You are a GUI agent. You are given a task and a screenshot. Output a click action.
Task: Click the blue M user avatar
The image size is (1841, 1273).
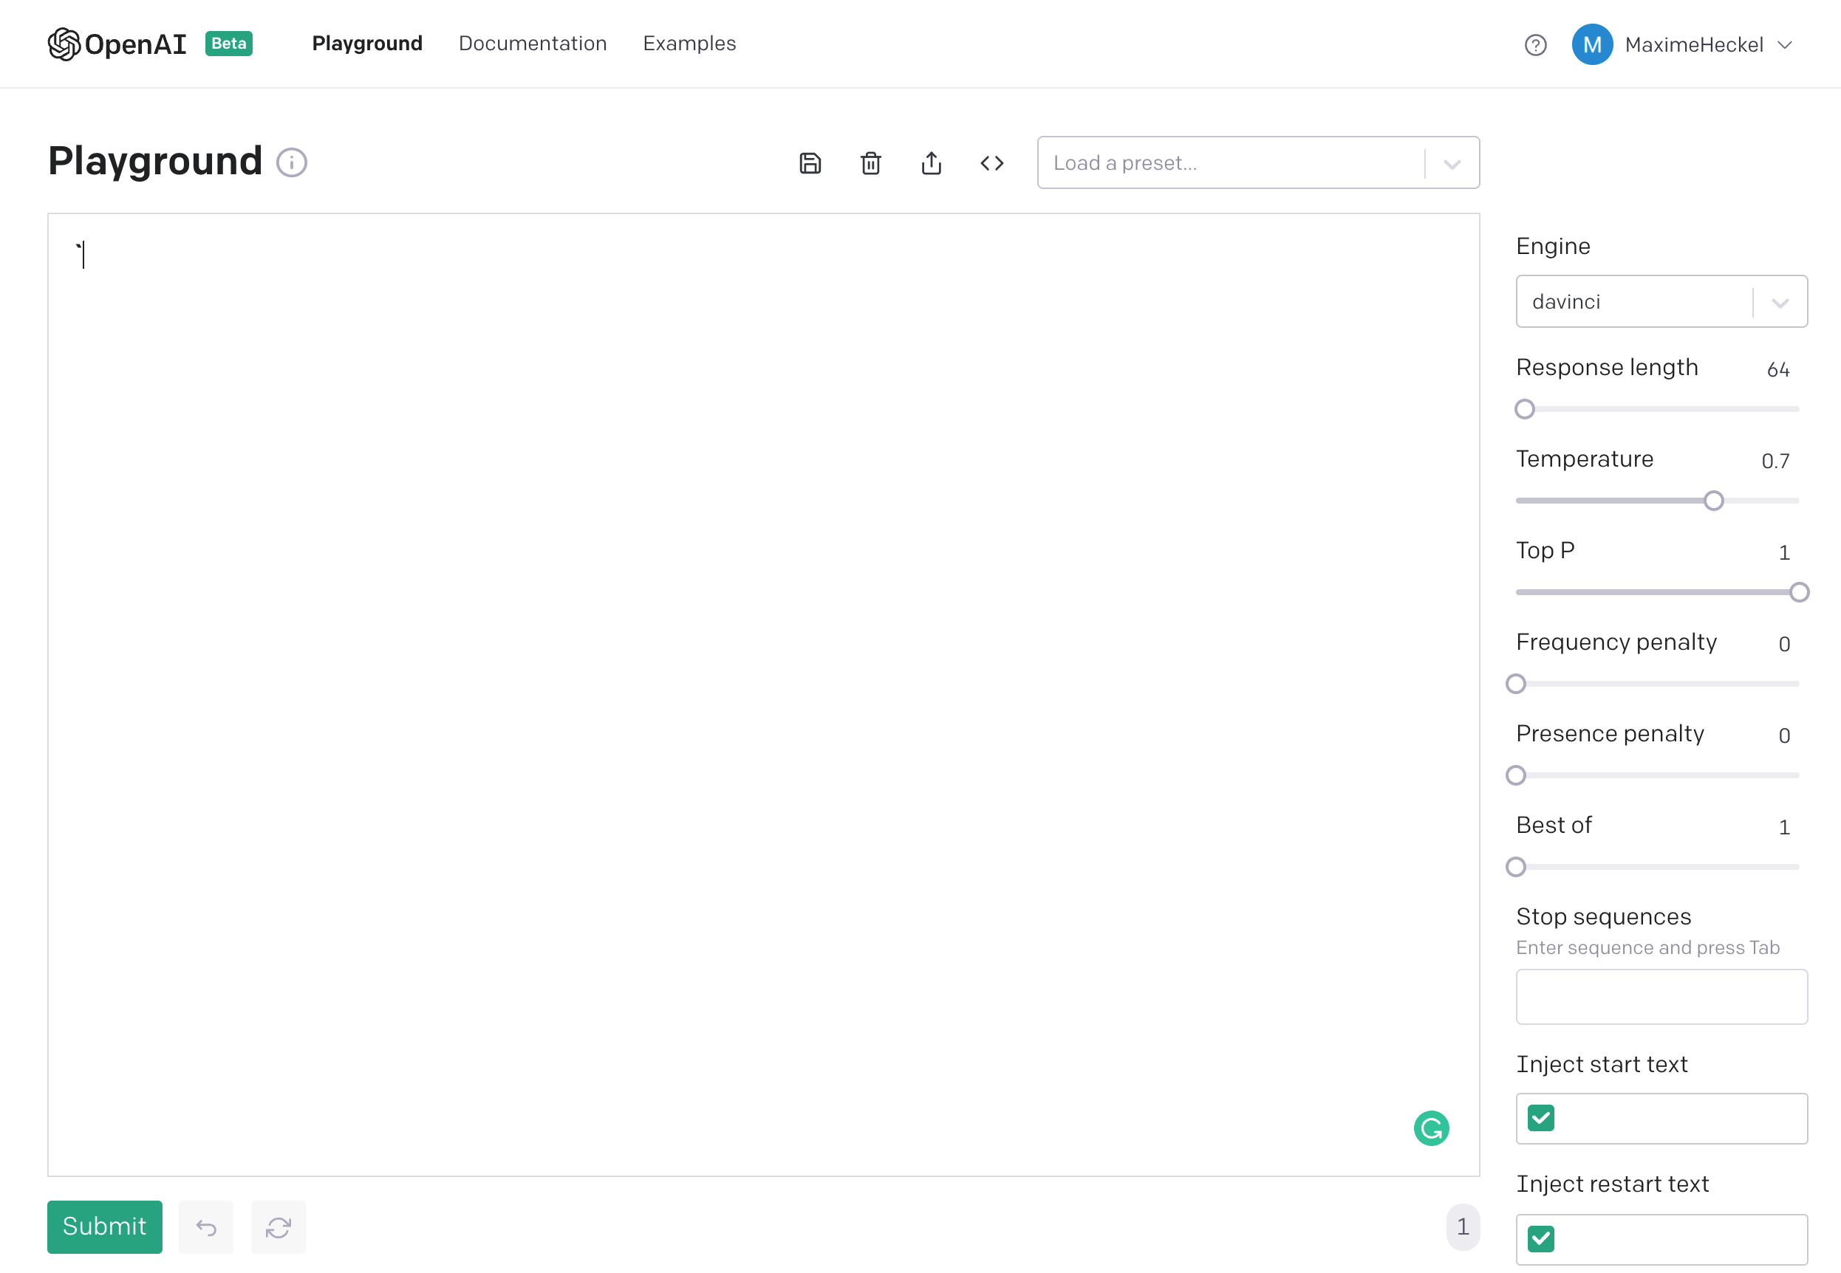click(x=1592, y=44)
